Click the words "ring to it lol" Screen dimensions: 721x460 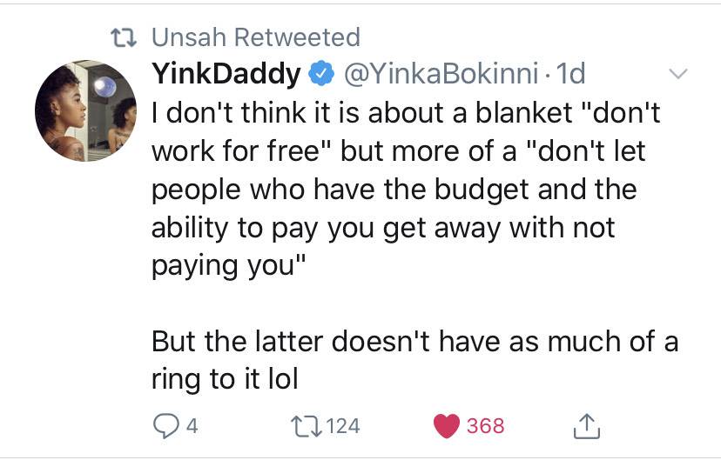225,380
